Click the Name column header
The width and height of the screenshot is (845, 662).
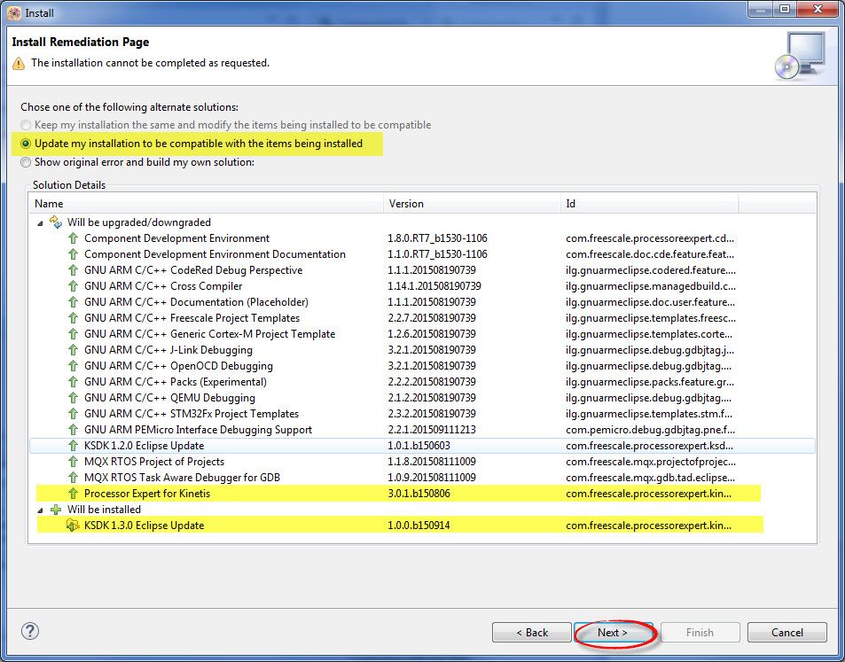tap(206, 204)
